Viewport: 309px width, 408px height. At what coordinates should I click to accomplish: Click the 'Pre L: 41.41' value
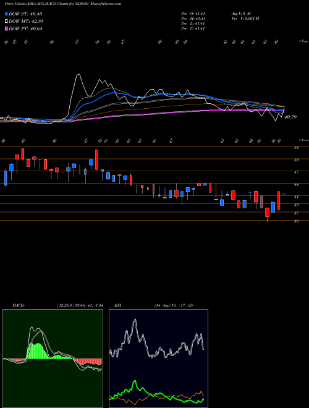(194, 23)
